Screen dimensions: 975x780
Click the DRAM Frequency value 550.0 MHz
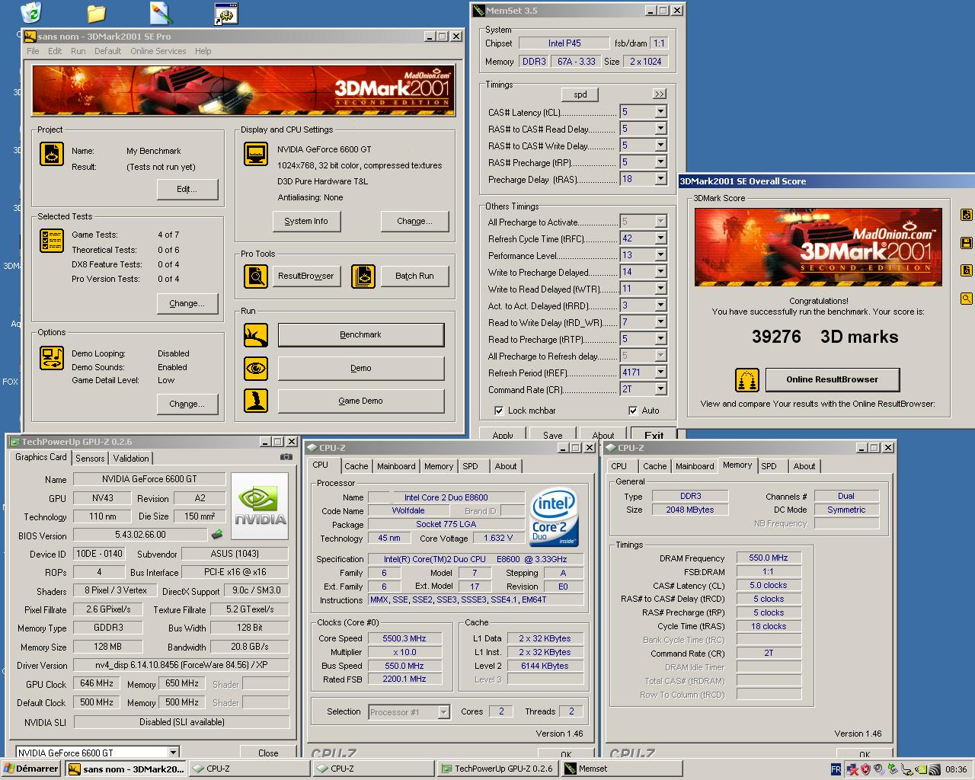coord(769,558)
